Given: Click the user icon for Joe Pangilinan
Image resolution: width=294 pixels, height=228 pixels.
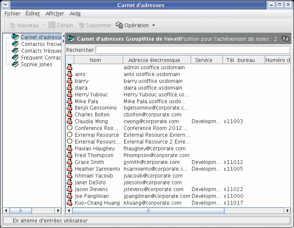Looking at the screenshot, I should [70, 196].
